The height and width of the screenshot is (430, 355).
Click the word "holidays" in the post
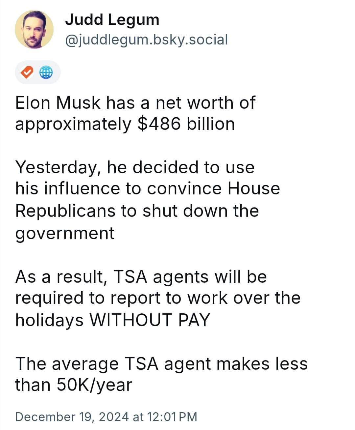pyautogui.click(x=49, y=319)
